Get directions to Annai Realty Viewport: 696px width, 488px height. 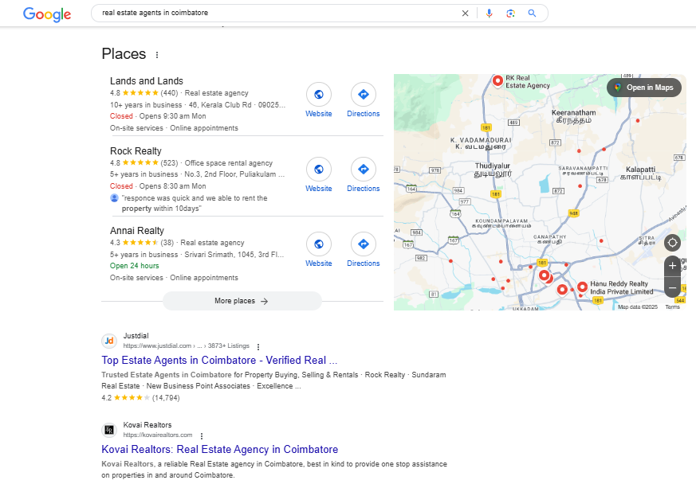[364, 244]
